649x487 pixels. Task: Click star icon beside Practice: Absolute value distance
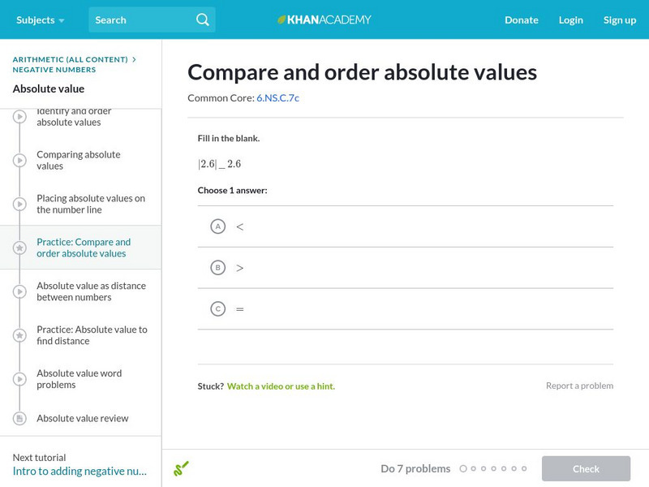pos(19,335)
